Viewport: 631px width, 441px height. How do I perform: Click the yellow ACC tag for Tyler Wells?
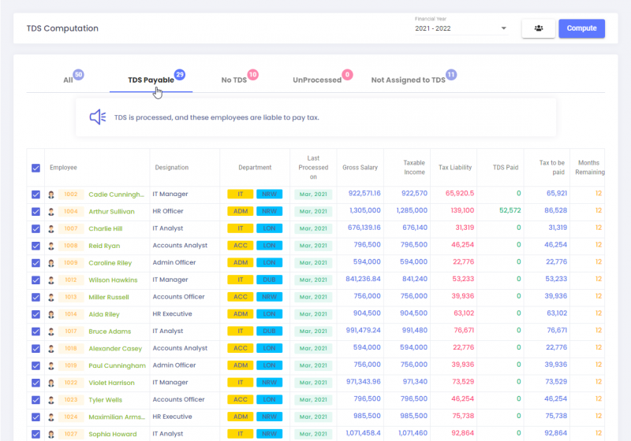tap(240, 400)
